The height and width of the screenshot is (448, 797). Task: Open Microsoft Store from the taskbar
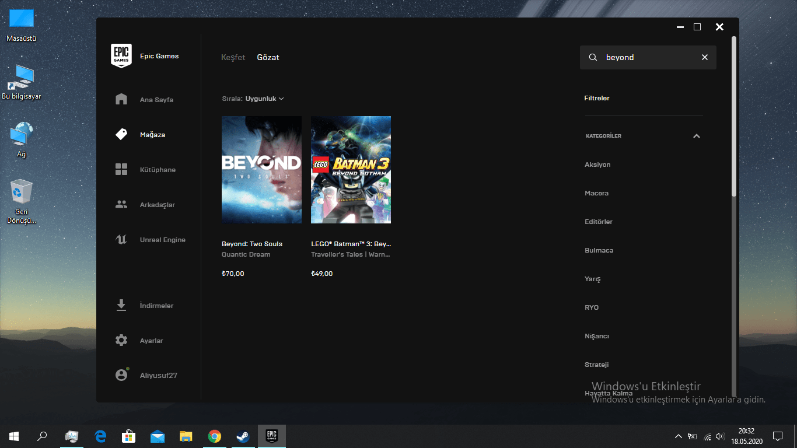(129, 436)
